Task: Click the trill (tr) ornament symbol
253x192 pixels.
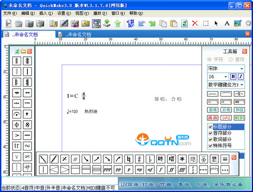Action: point(16,145)
